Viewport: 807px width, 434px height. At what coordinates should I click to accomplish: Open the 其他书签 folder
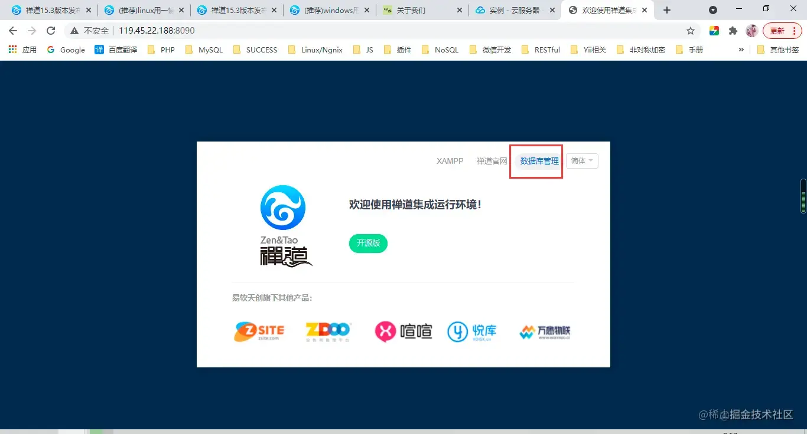(778, 50)
